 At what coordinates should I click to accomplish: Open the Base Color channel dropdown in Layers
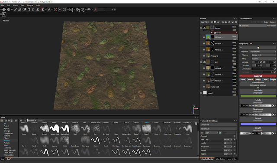click(x=205, y=22)
